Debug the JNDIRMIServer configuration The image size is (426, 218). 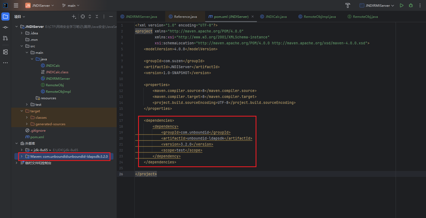point(411,5)
